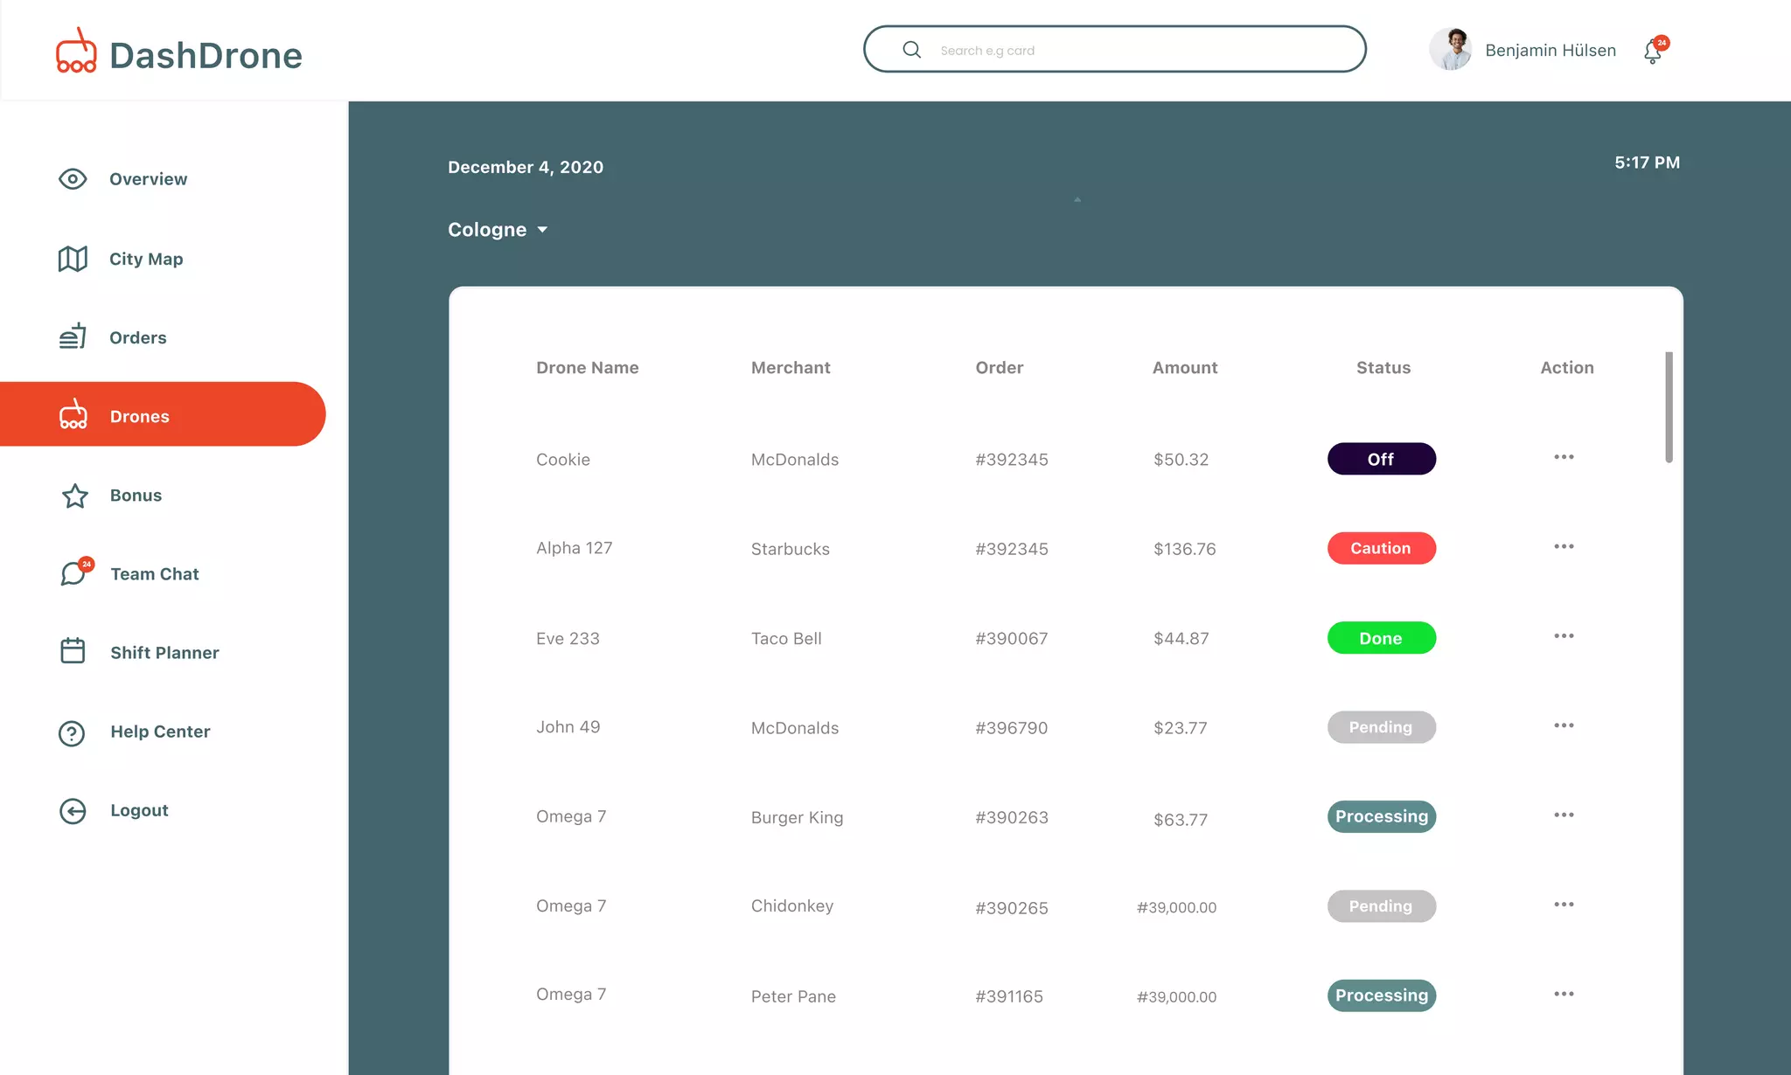Image resolution: width=1791 pixels, height=1075 pixels.
Task: Click John 49's Pending status badge
Action: 1382,727
